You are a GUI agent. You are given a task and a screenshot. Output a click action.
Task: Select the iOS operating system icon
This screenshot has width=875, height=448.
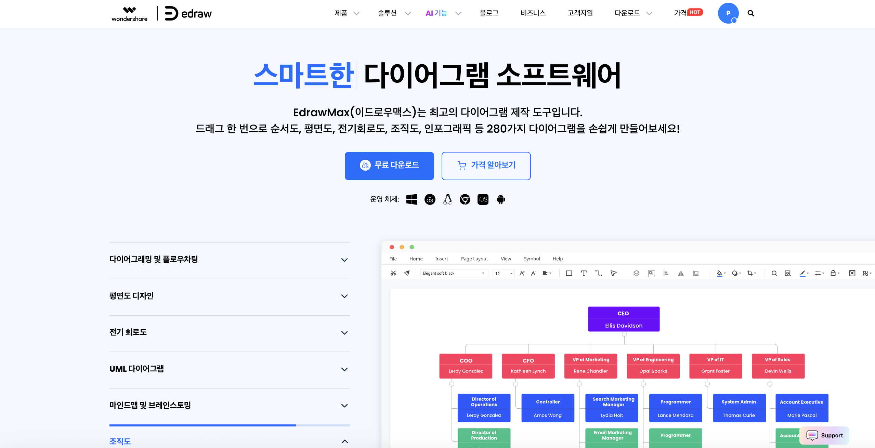coord(483,199)
